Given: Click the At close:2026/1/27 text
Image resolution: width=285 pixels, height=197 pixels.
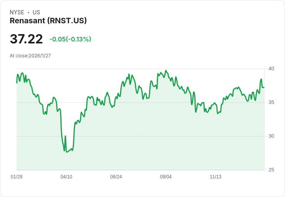Looking at the screenshot, I should [x=30, y=56].
